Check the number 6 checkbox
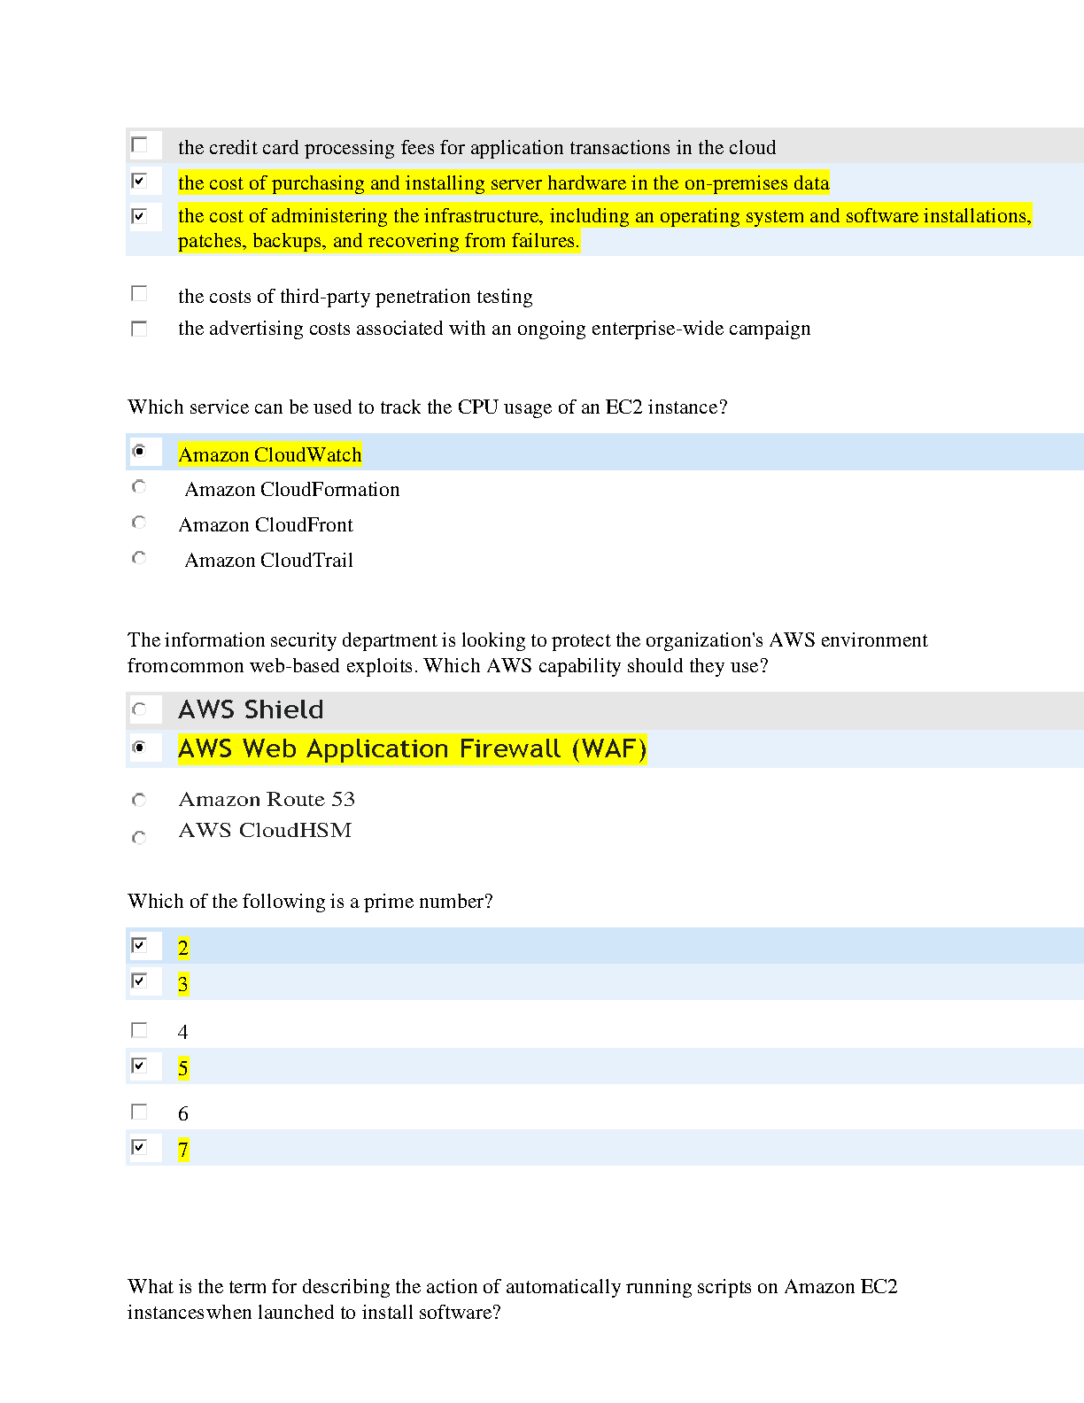Viewport: 1084px width, 1403px height. (x=139, y=1112)
